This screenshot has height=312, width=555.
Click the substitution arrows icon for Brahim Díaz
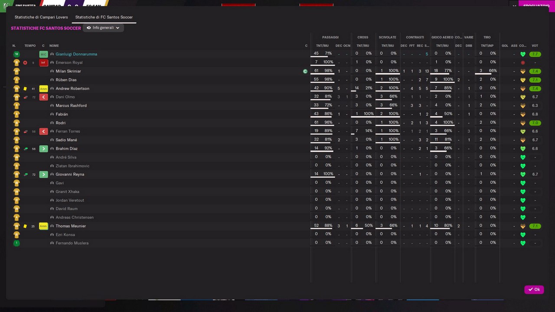(x=26, y=149)
